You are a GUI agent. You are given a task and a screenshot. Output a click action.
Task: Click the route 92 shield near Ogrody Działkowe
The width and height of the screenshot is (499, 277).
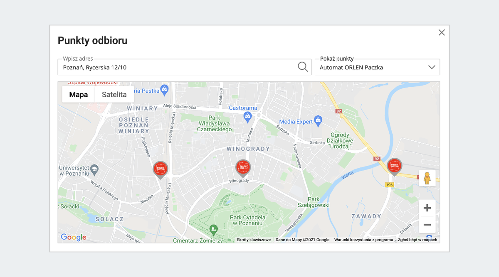pyautogui.click(x=338, y=111)
